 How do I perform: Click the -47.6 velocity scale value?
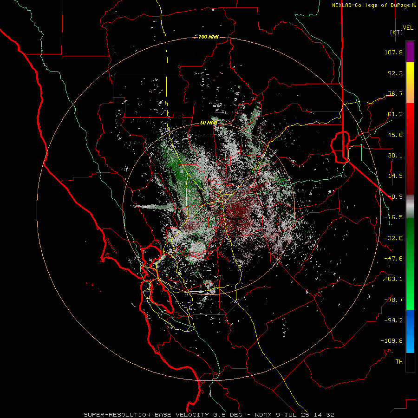[x=393, y=259]
